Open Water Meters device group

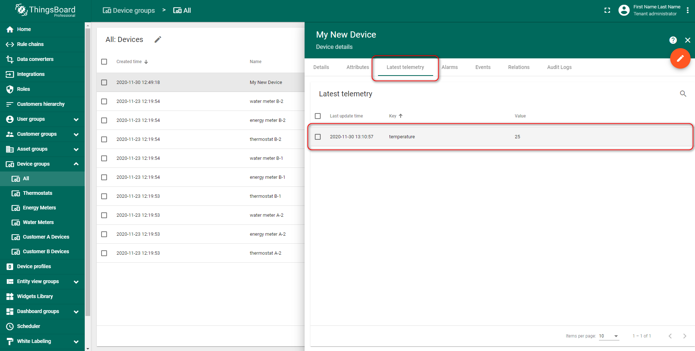tap(42, 222)
